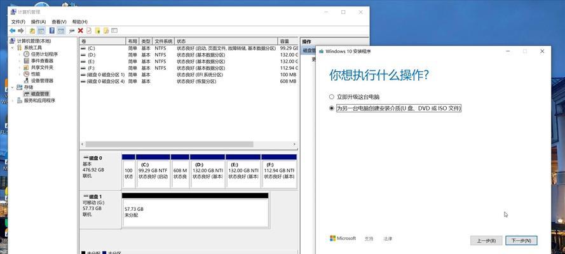
Task: Open the 文件(F) menu
Action: pos(18,22)
